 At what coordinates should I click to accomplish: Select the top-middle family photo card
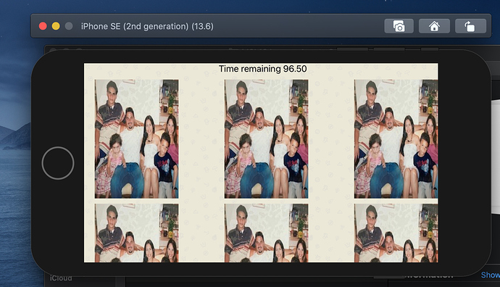pos(266,139)
